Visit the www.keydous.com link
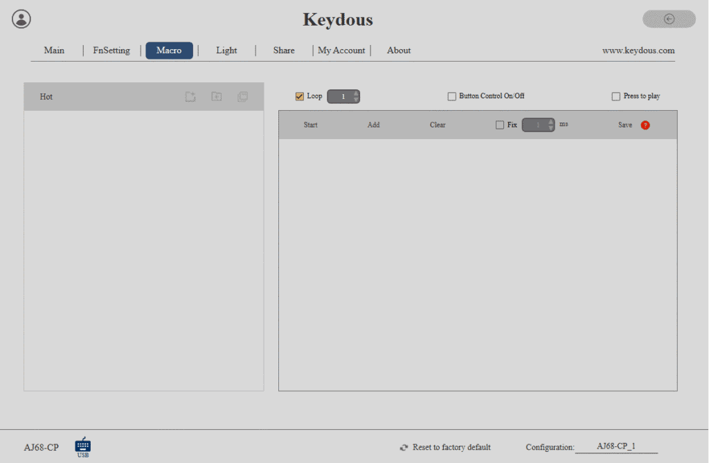 [638, 51]
